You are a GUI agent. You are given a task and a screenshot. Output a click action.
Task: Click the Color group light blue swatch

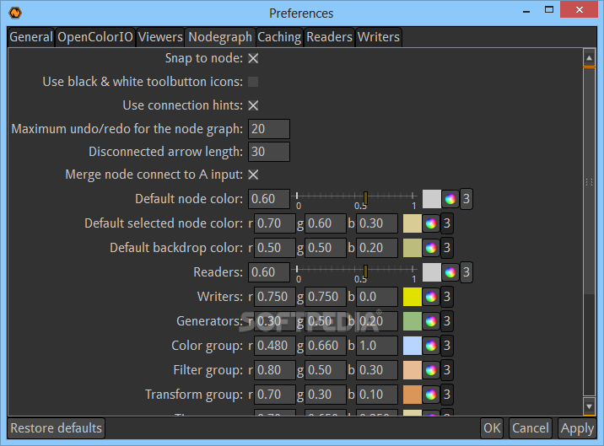pyautogui.click(x=413, y=346)
